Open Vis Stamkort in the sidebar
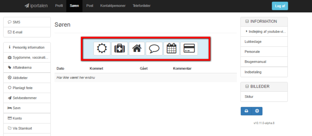This screenshot has width=312, height=136. pos(27,128)
